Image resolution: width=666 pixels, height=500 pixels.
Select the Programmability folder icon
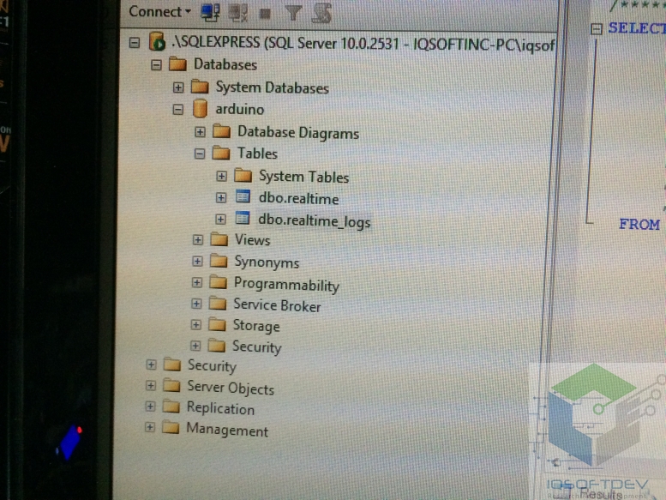(219, 282)
